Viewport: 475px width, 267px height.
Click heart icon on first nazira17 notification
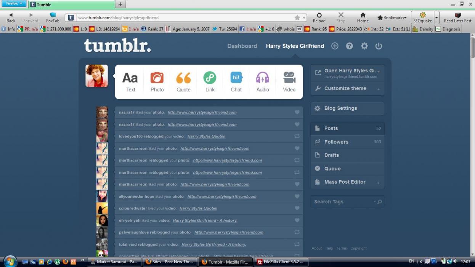coord(297,112)
